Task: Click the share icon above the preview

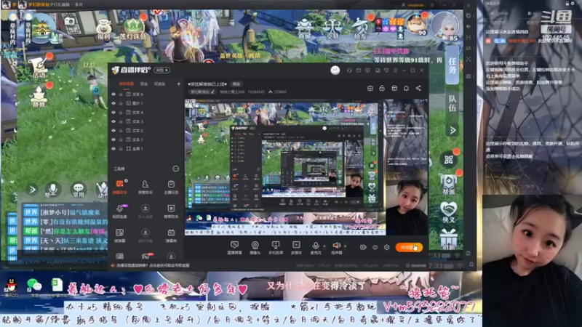Action: pos(418,88)
